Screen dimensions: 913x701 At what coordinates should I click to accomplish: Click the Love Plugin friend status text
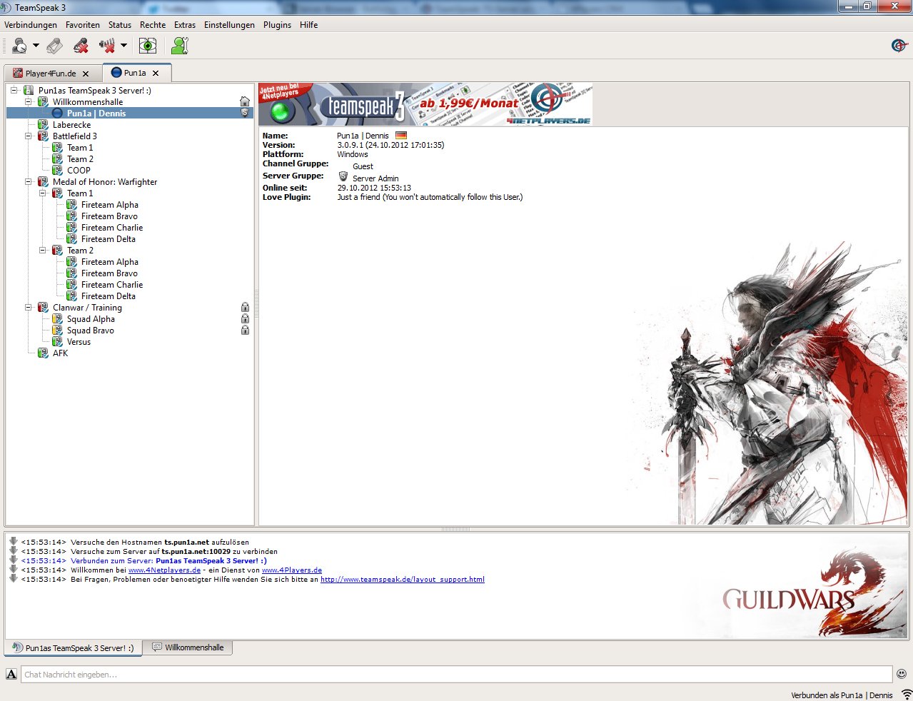click(x=430, y=197)
